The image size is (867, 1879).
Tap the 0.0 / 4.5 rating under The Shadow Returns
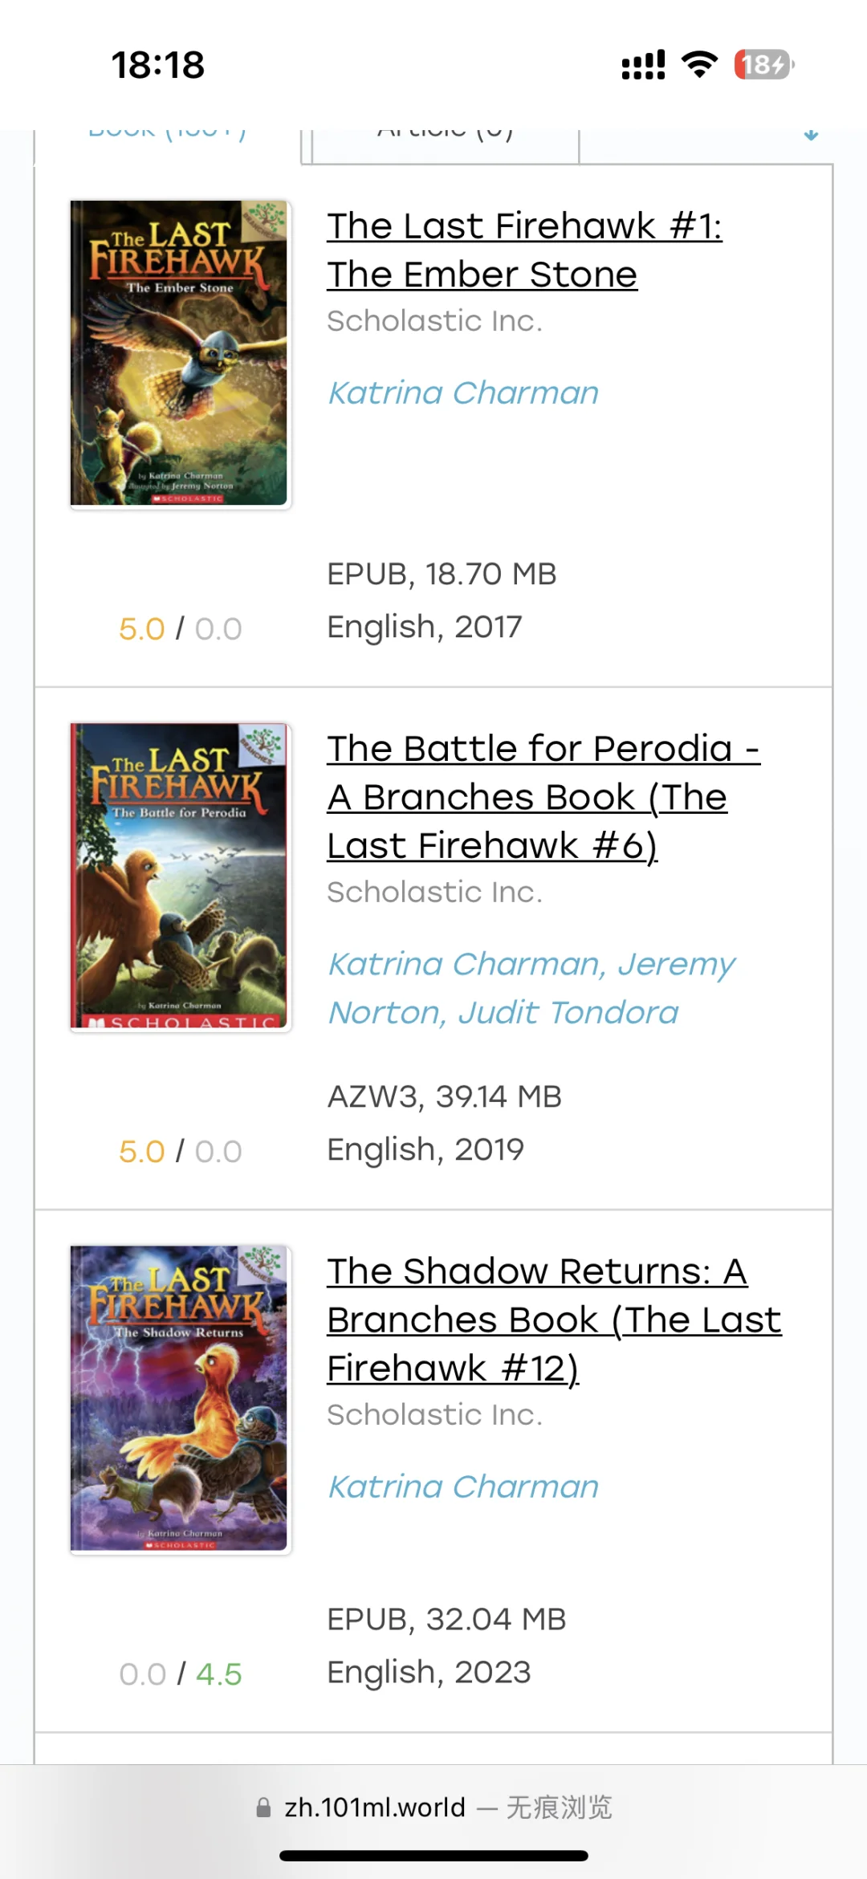180,1674
